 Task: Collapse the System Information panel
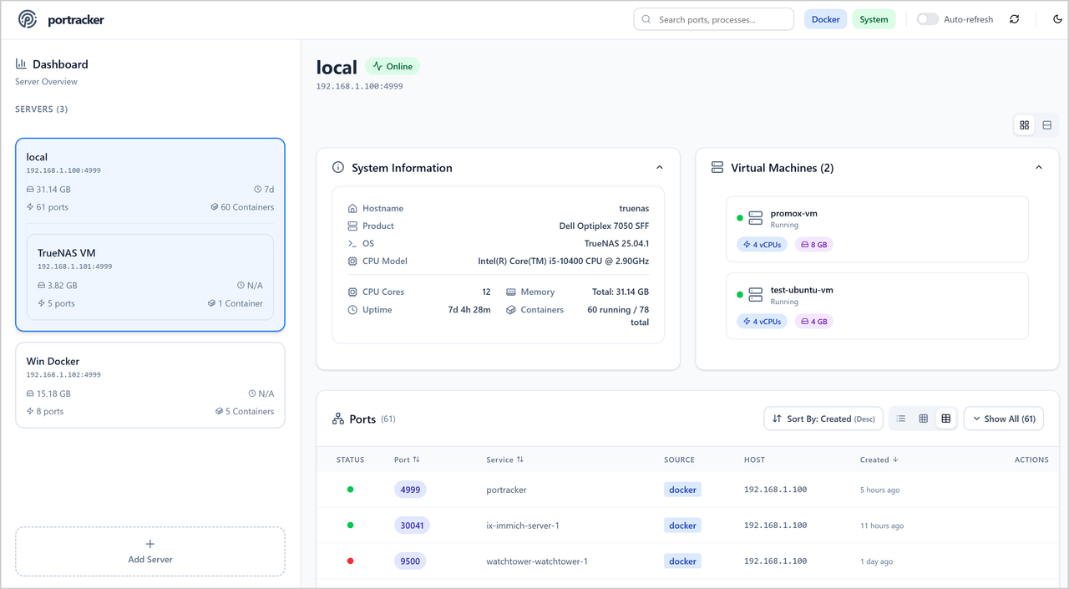click(x=659, y=168)
